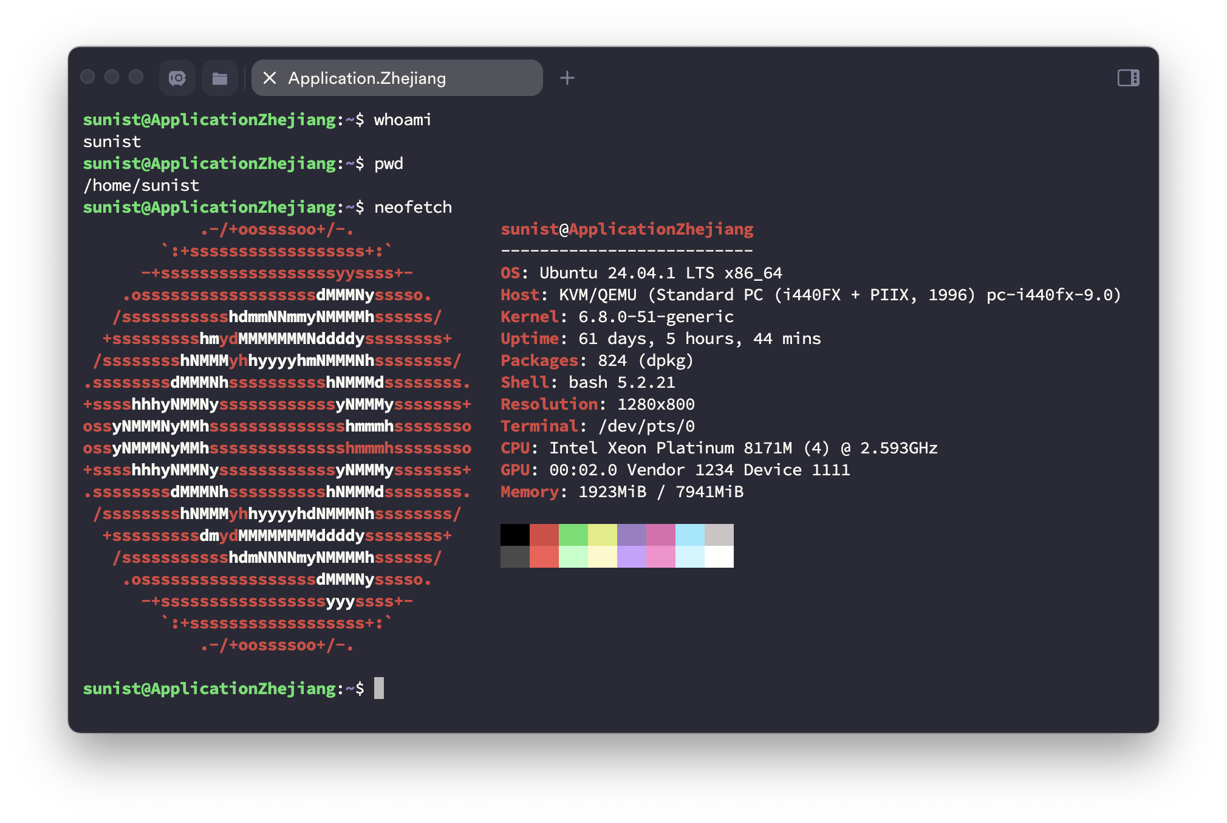Image resolution: width=1227 pixels, height=823 pixels.
Task: Click the pwd command text
Action: point(389,164)
